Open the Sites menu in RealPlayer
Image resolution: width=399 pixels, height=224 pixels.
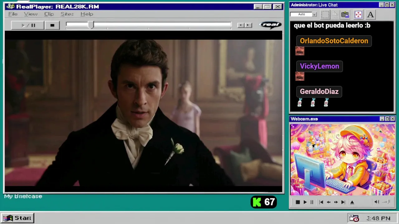click(x=67, y=14)
